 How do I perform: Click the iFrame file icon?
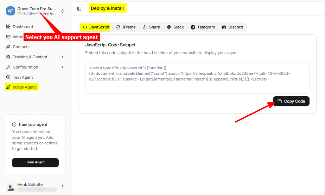[x=118, y=27]
